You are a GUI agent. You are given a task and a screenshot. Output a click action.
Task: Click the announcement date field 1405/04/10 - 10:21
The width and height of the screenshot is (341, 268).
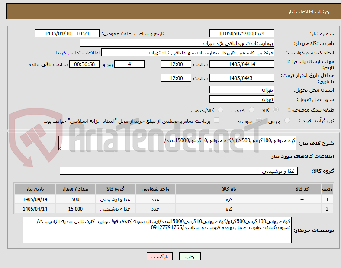tap(67, 34)
